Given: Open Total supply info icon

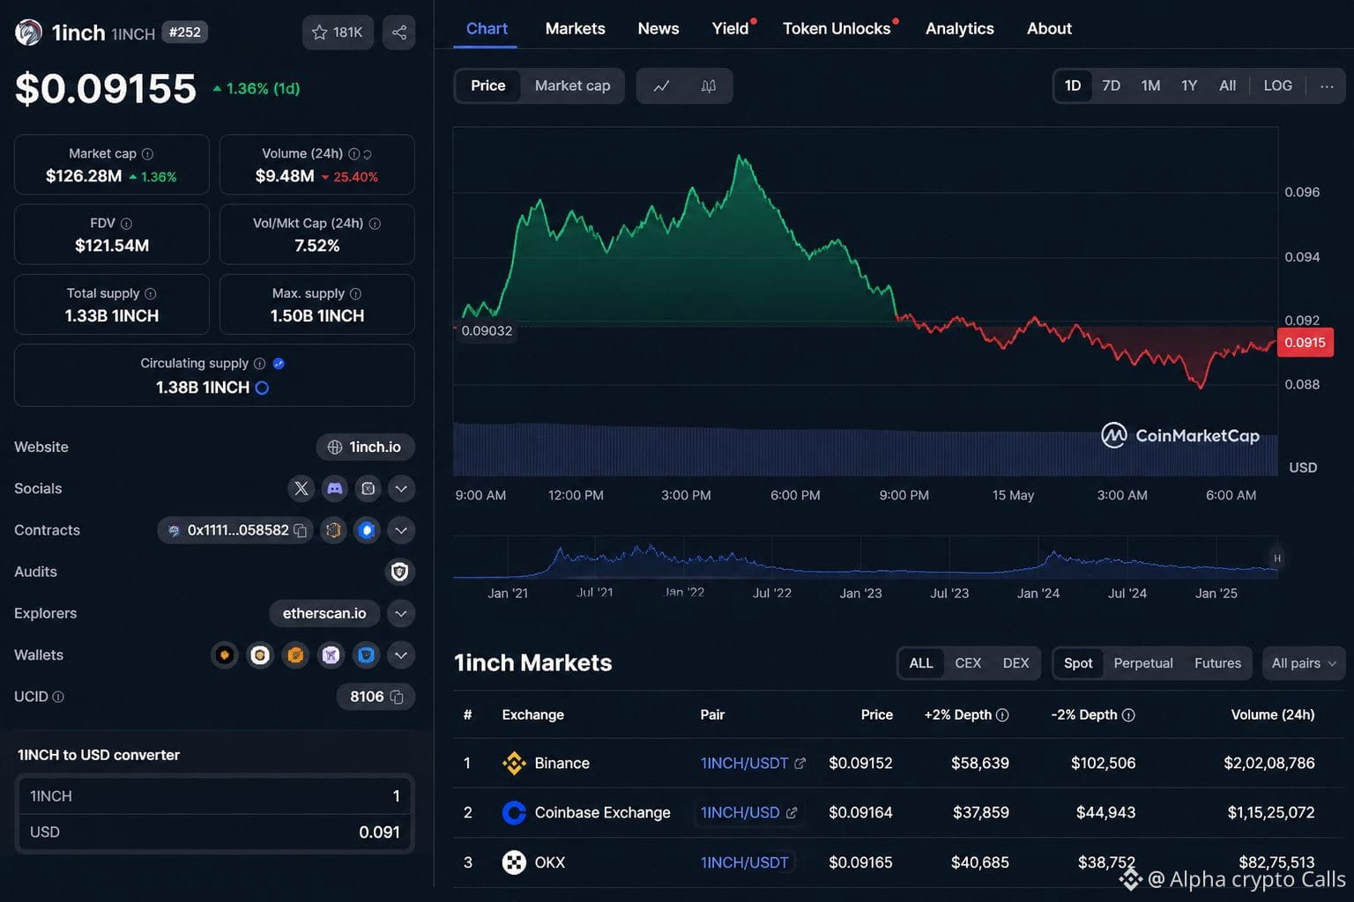Looking at the screenshot, I should [x=150, y=293].
